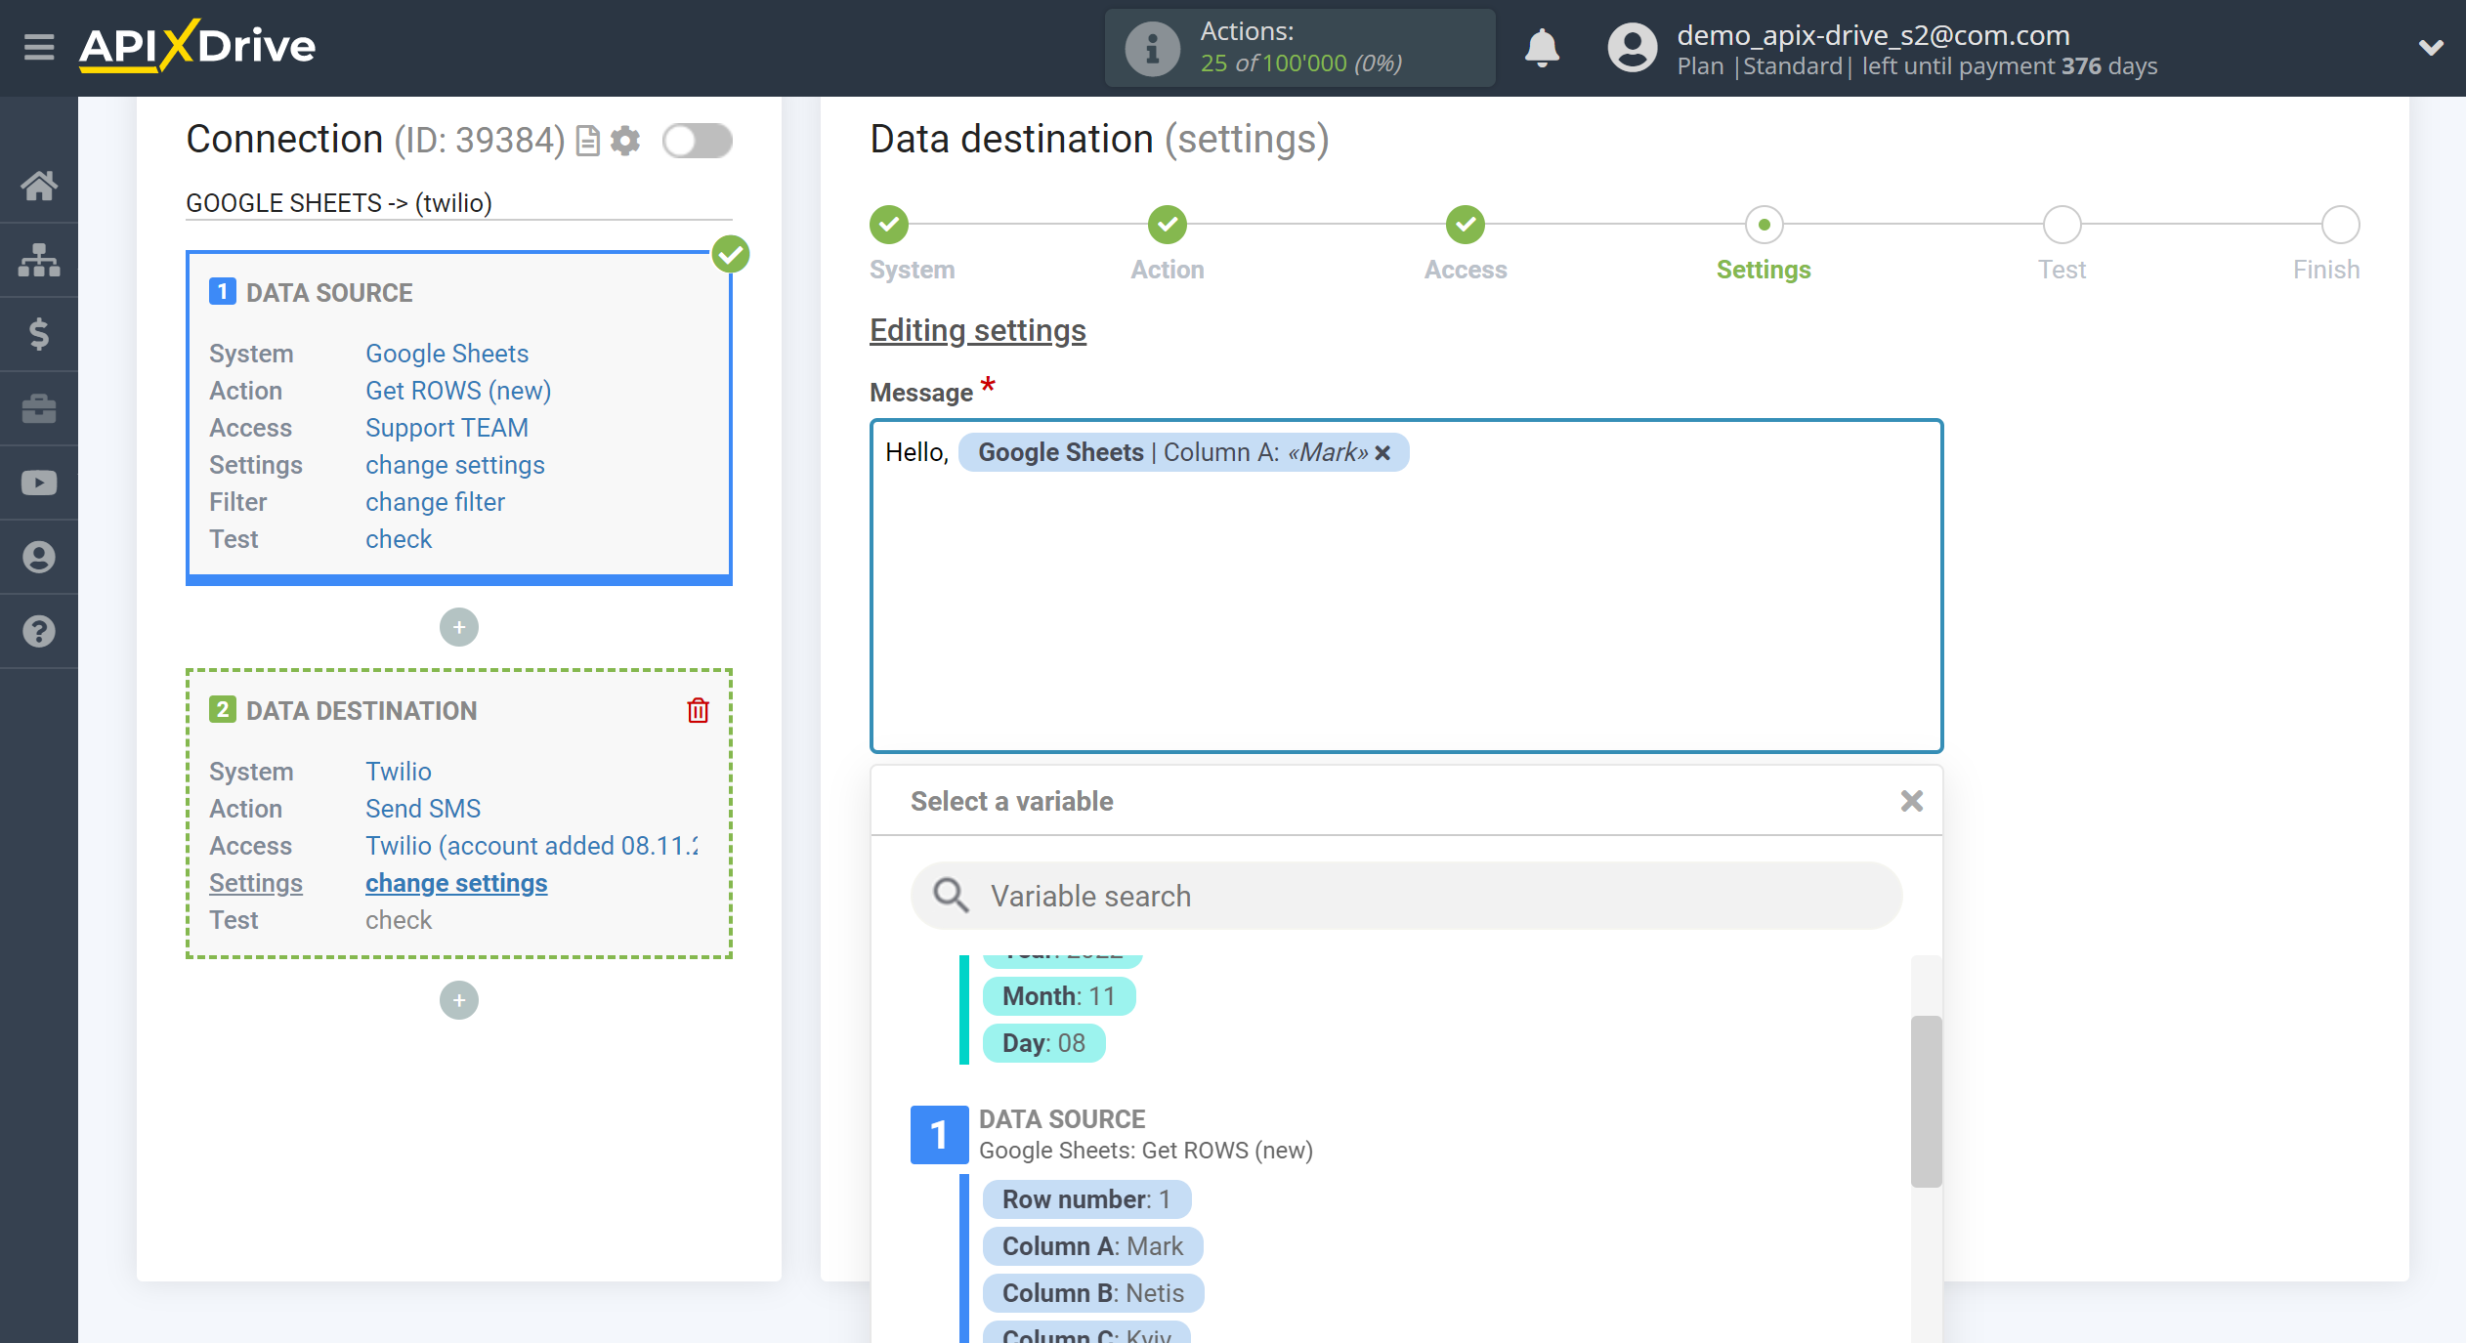Click Actions counter 25 of 100'000
2466x1343 pixels.
(1300, 63)
